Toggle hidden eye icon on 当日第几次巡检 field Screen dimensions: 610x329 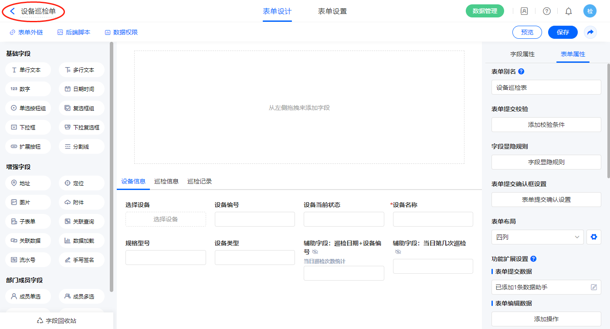click(398, 252)
